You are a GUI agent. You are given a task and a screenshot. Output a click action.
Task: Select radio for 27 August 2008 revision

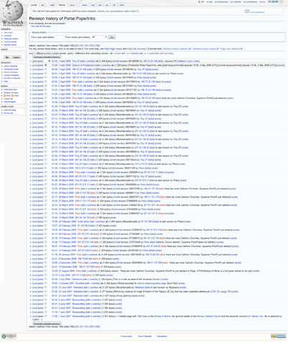pos(46,271)
